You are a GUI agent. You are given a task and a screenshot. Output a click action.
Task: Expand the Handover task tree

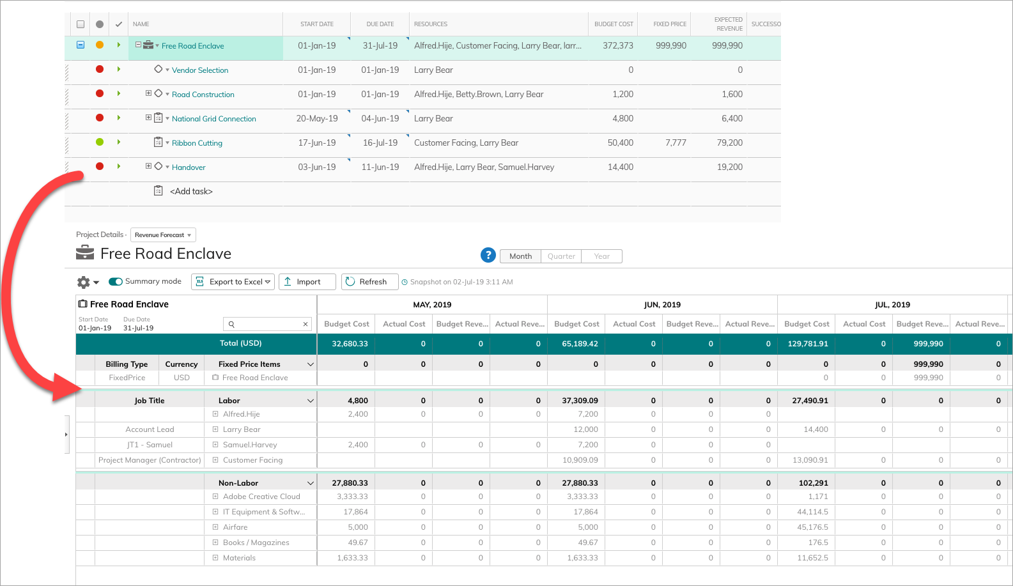[x=148, y=166]
